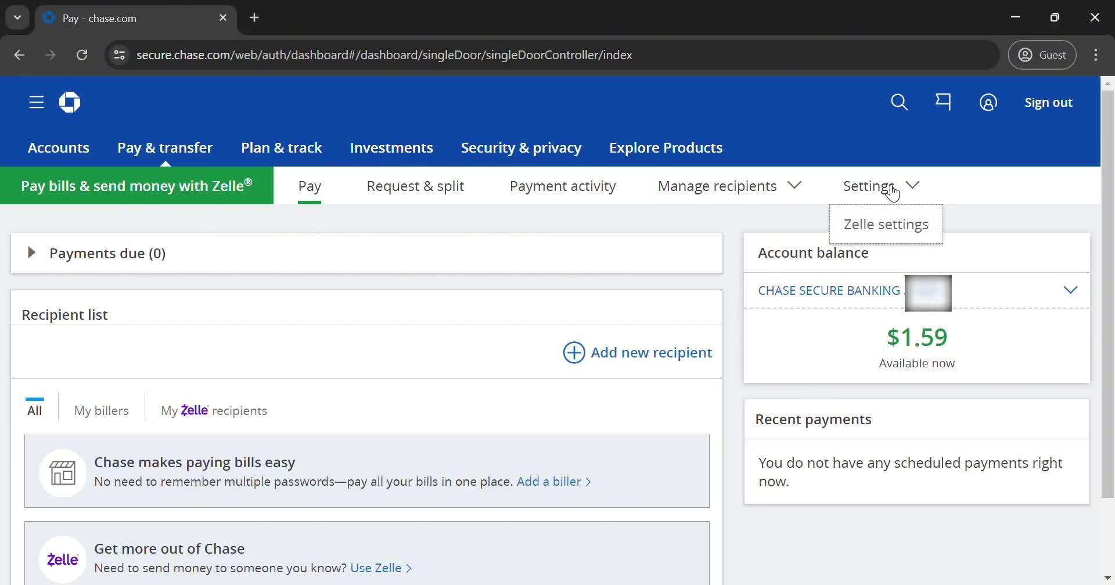
Task: Click the Settings tab label
Action: (869, 186)
